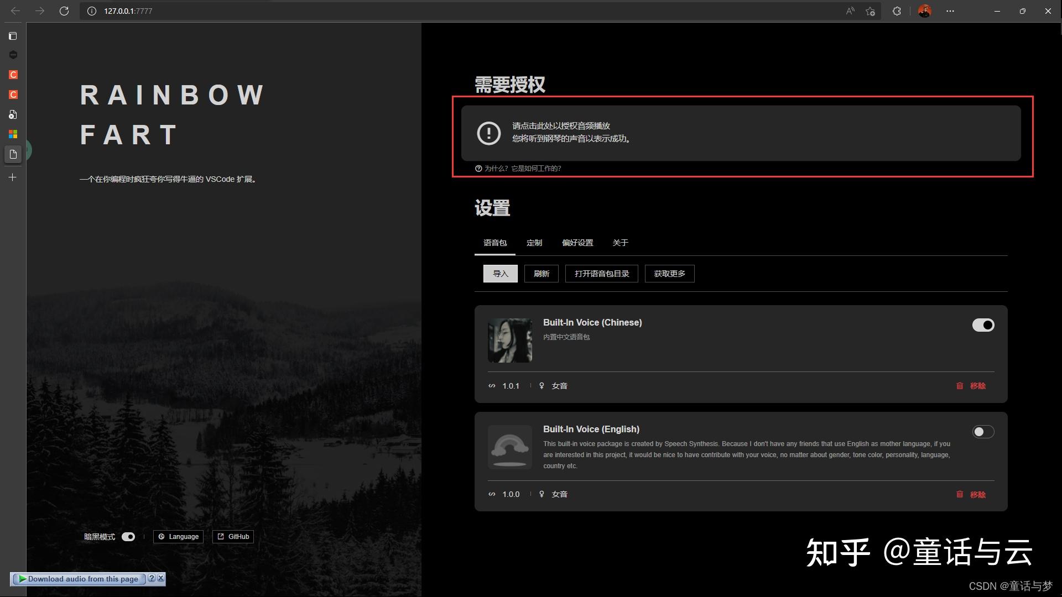Click the 导入 import button
The height and width of the screenshot is (597, 1062).
500,274
